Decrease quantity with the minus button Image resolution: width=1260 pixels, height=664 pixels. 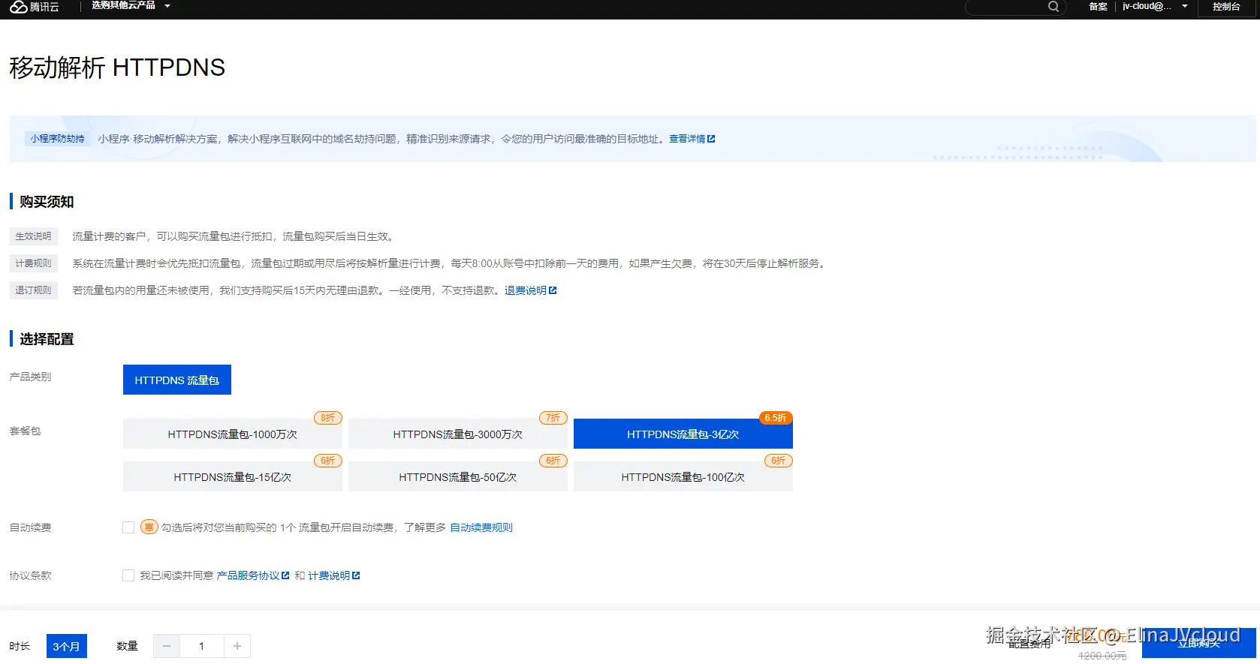pos(167,646)
